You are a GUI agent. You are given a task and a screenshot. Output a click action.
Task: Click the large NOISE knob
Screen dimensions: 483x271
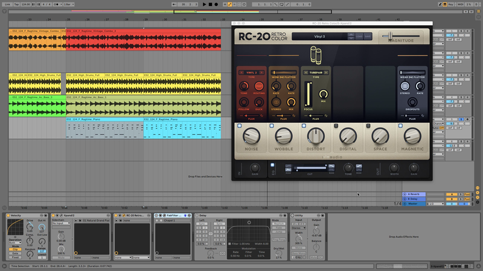[251, 136]
